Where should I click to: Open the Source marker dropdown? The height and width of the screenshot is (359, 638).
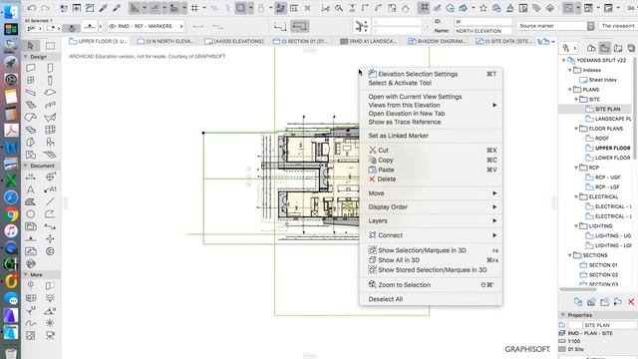point(556,26)
